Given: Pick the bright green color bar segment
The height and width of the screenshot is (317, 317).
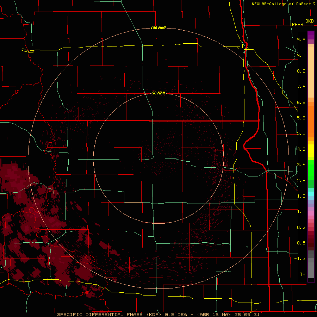Looking at the screenshot, I should pos(311,170).
